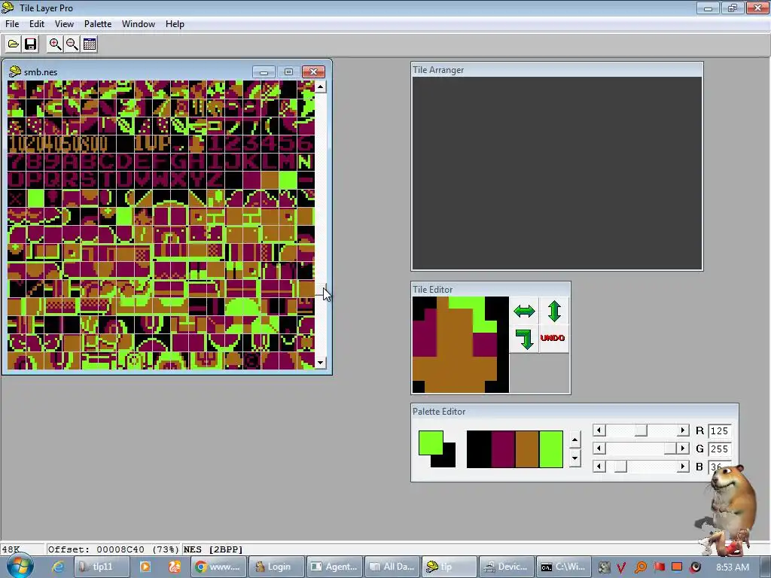Open a ROM with the Open file icon
Viewport: 771px width, 578px height.
pos(14,44)
